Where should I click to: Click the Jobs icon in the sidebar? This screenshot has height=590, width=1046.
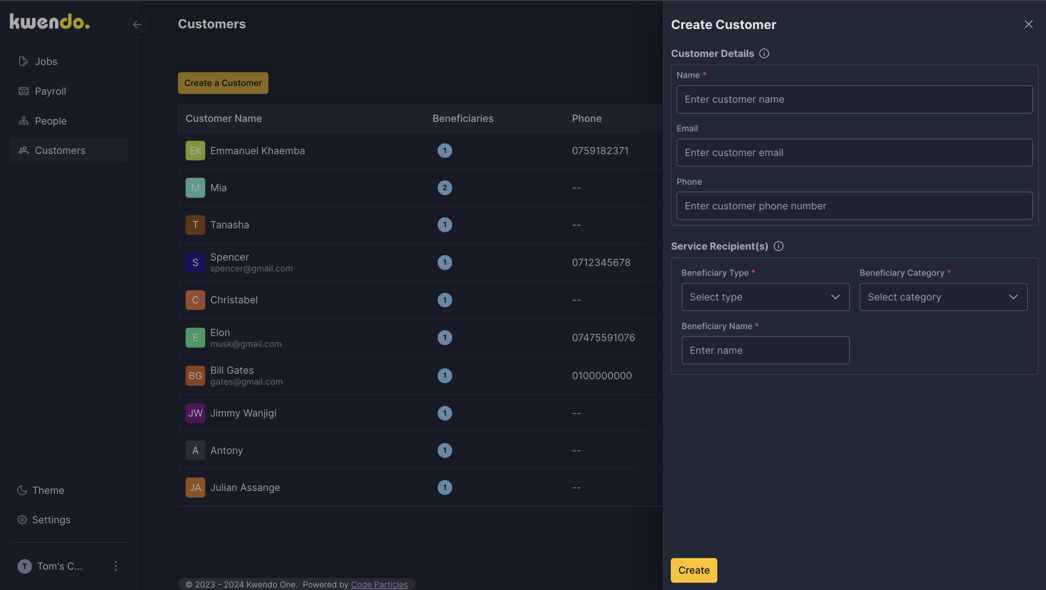point(24,61)
